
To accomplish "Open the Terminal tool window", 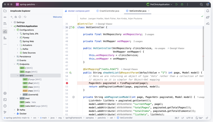I will point(5,100).
